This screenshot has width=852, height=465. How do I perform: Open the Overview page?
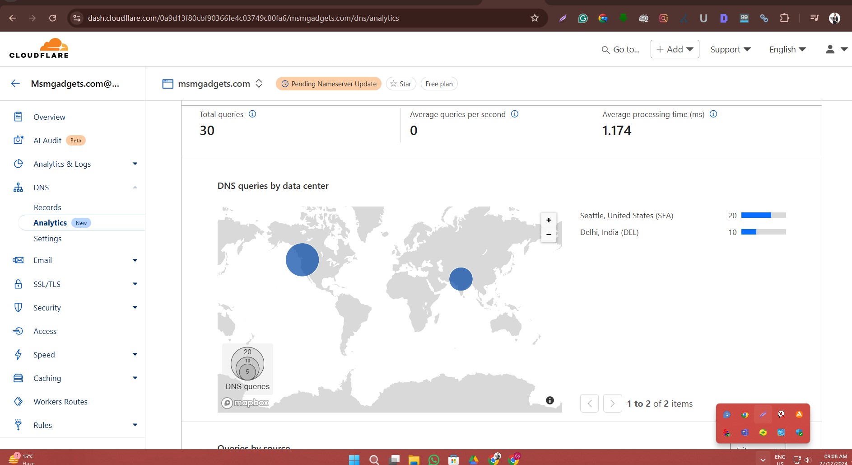[49, 117]
